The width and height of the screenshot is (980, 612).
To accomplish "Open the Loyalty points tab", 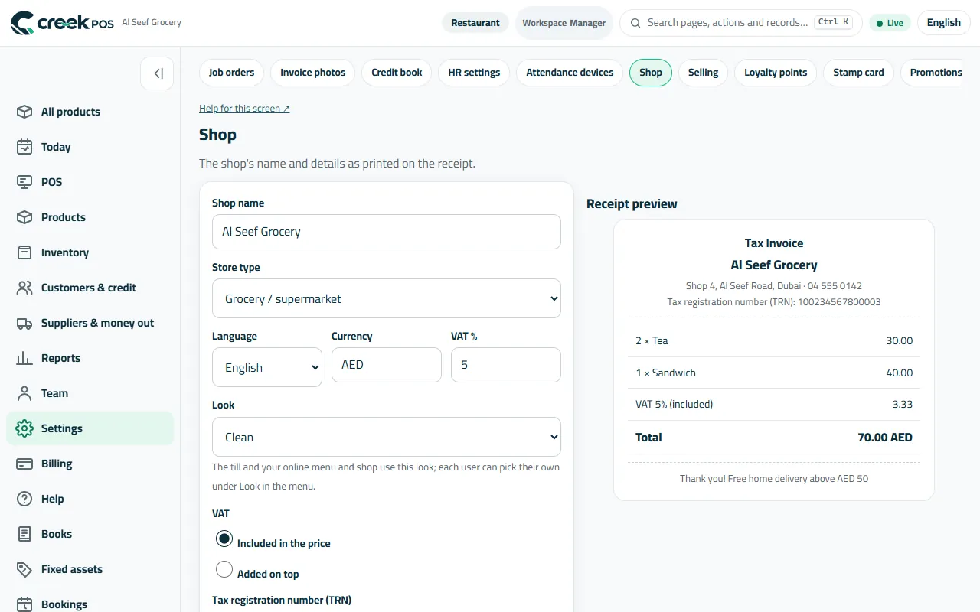I will point(776,73).
